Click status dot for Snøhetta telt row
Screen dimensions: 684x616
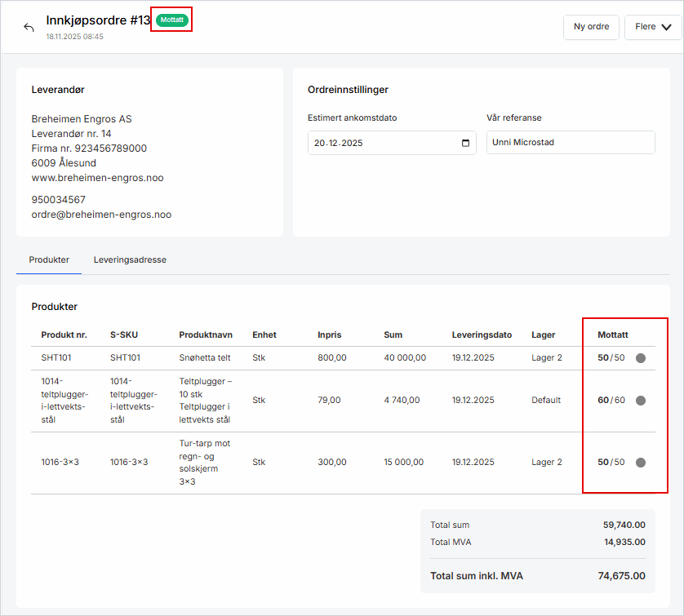(x=641, y=358)
